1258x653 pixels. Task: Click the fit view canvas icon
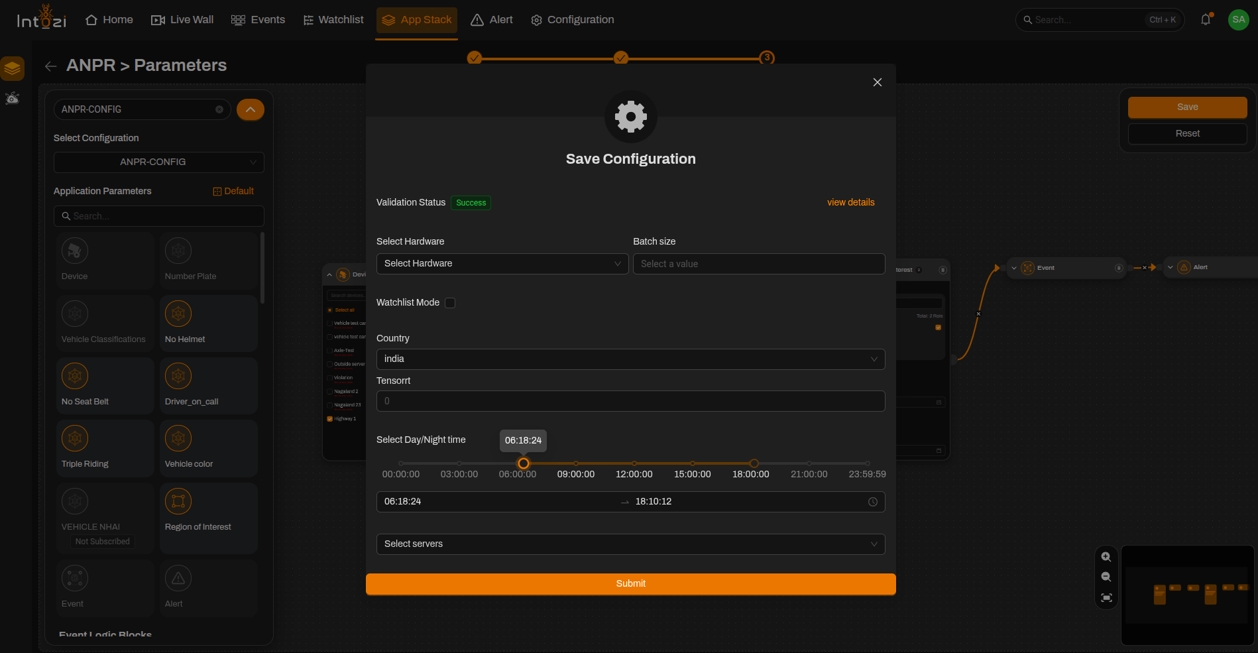1106,597
